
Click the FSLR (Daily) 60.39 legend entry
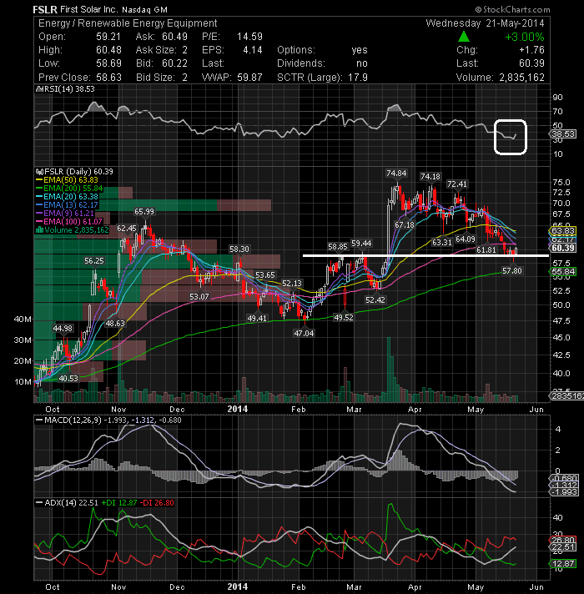point(78,172)
